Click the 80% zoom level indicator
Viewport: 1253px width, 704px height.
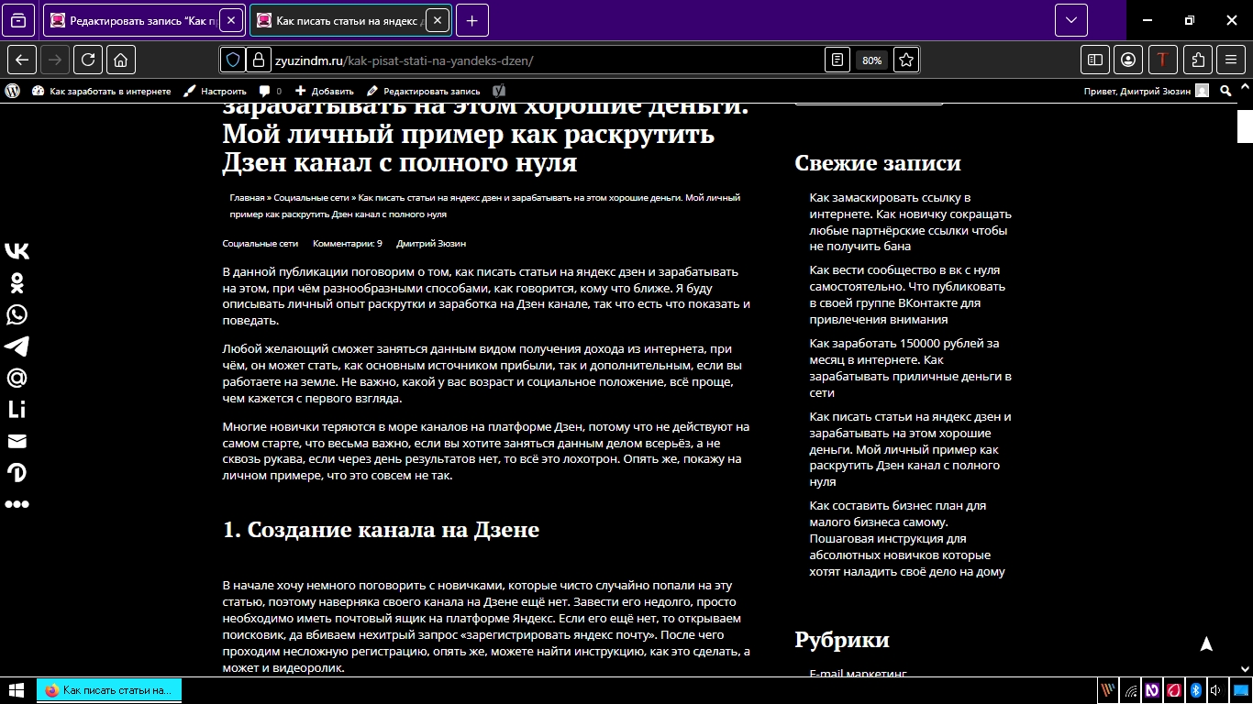871,60
